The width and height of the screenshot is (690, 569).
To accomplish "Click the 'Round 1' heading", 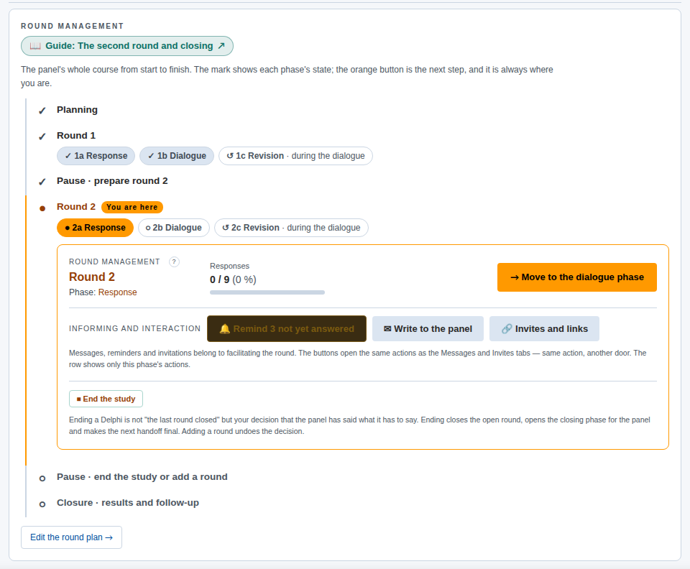I will coord(76,136).
